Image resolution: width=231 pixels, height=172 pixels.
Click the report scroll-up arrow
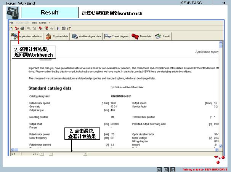pyautogui.click(x=221, y=43)
